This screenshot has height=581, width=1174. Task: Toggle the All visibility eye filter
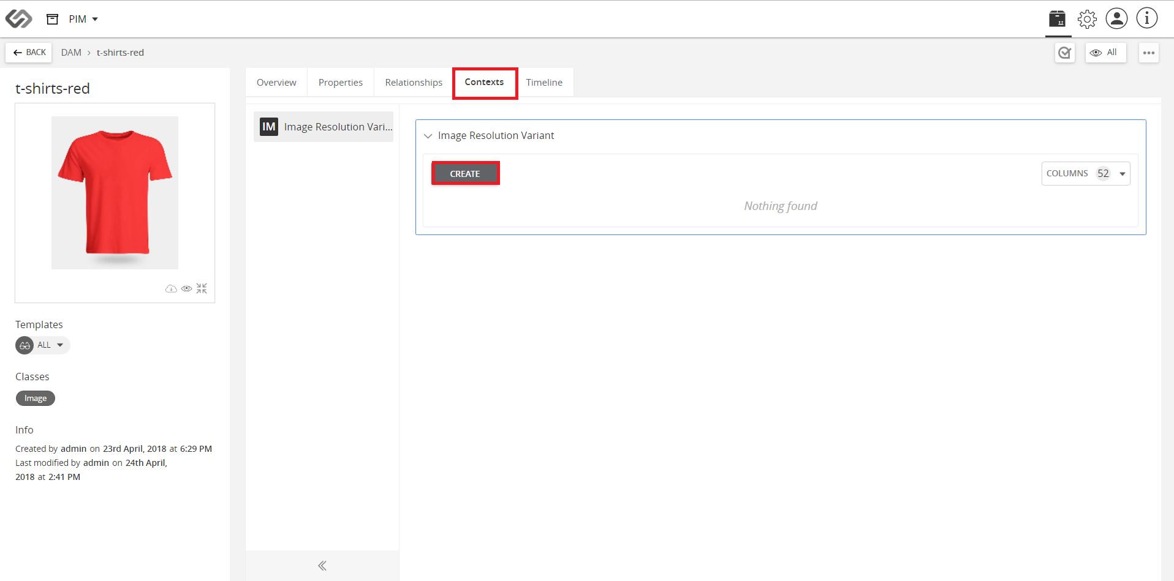coord(1105,53)
